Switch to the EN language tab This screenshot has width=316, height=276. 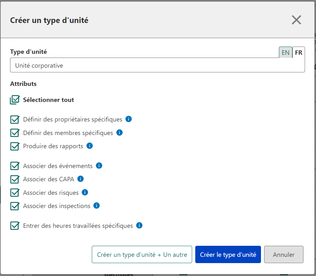pos(286,53)
